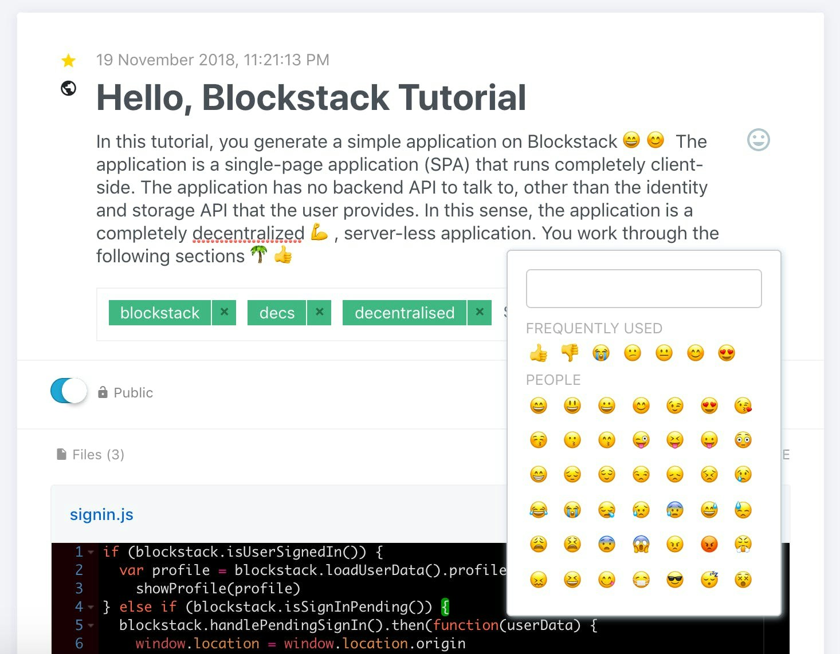Image resolution: width=840 pixels, height=654 pixels.
Task: Click the flexed bicep emoji in description
Action: click(x=319, y=232)
